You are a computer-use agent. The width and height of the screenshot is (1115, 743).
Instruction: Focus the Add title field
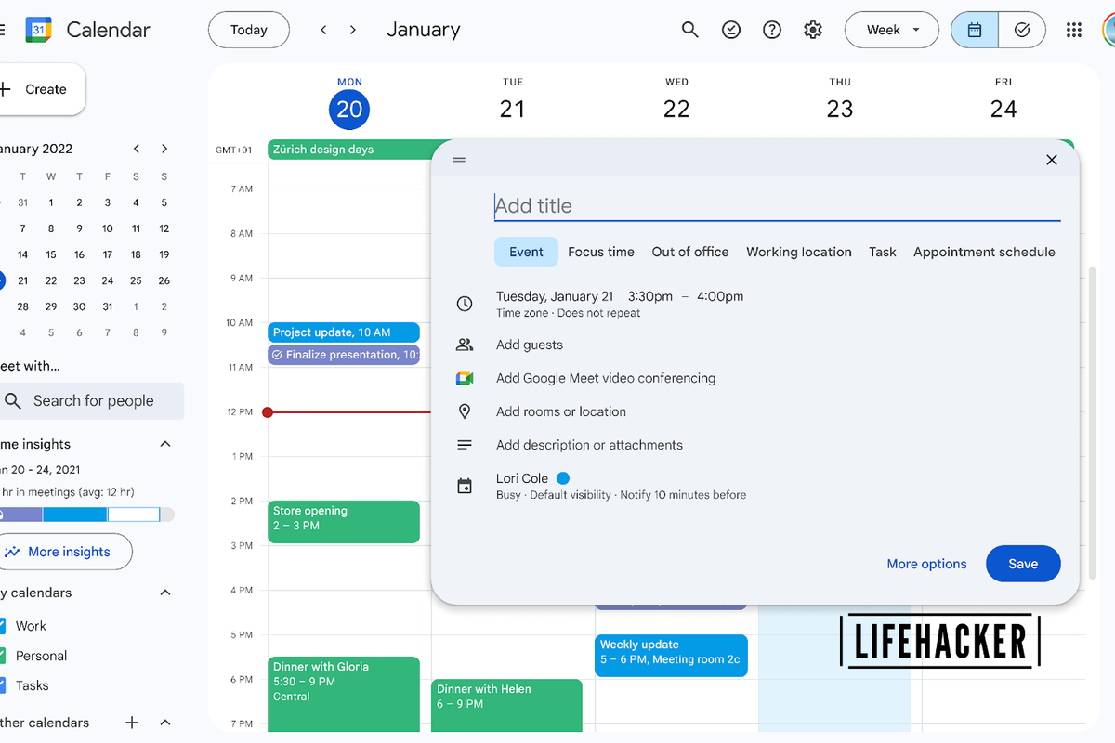(x=777, y=206)
